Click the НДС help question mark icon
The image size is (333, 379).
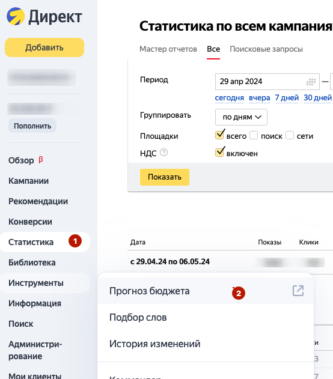163,153
